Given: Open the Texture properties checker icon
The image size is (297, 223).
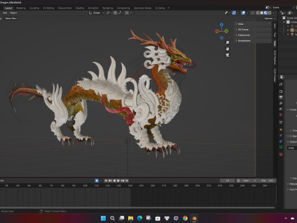Looking at the screenshot, I should point(281,154).
